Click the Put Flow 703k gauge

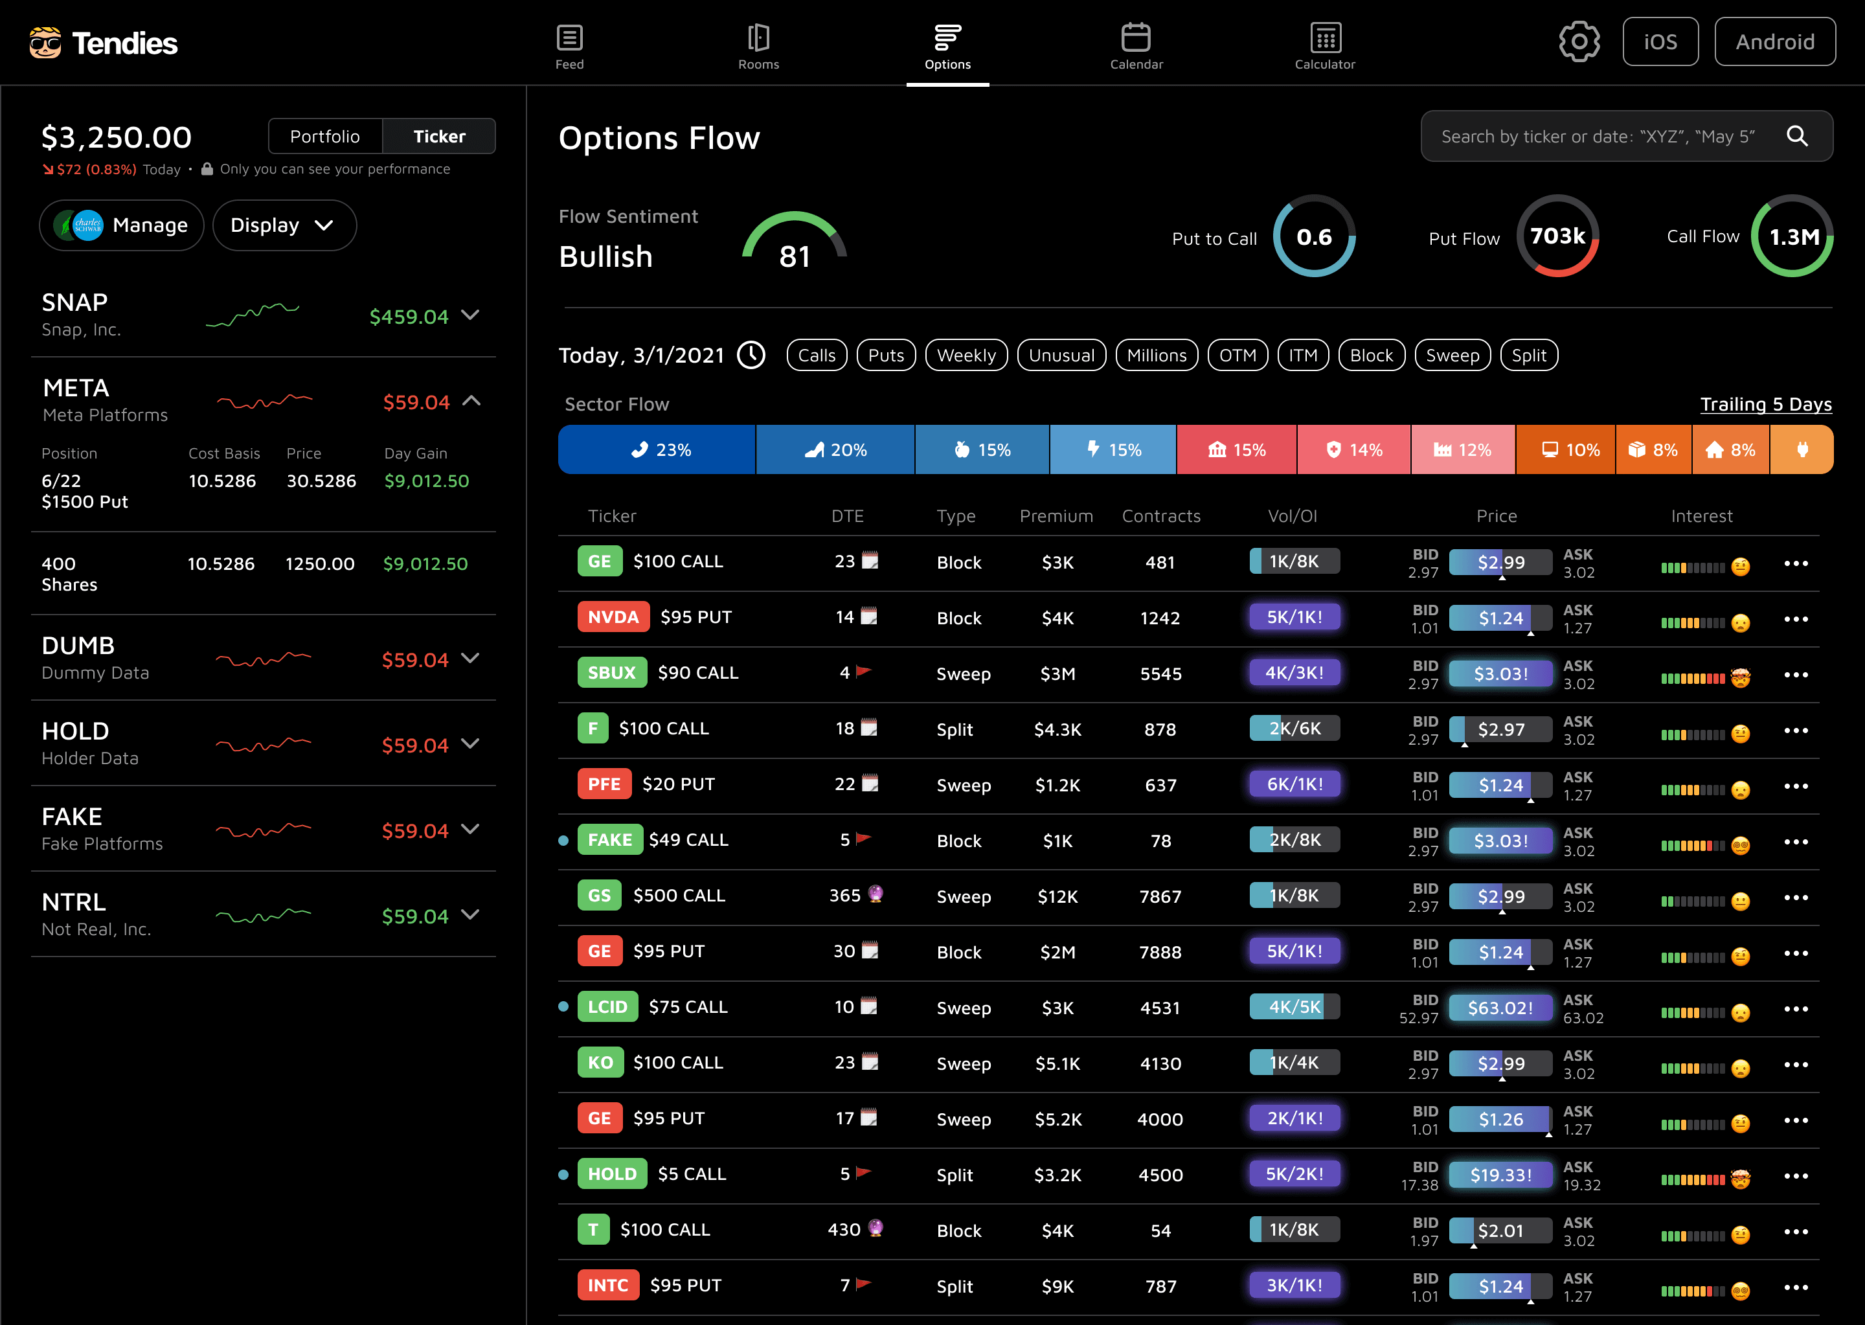[x=1557, y=236]
